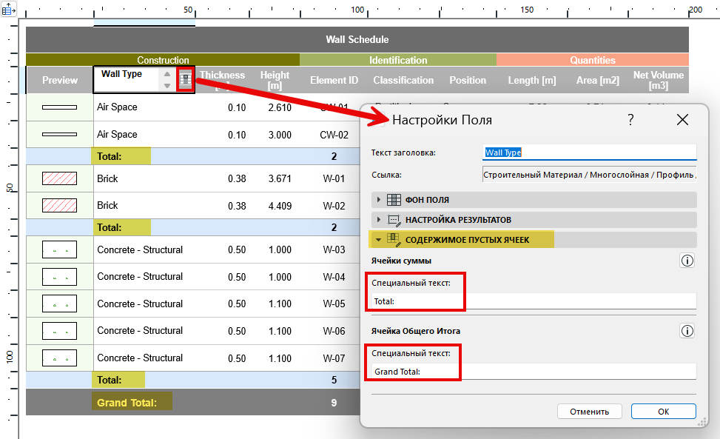Click Air Space in the 3.000 height row
Screen dimensions: 720x439
(x=117, y=135)
